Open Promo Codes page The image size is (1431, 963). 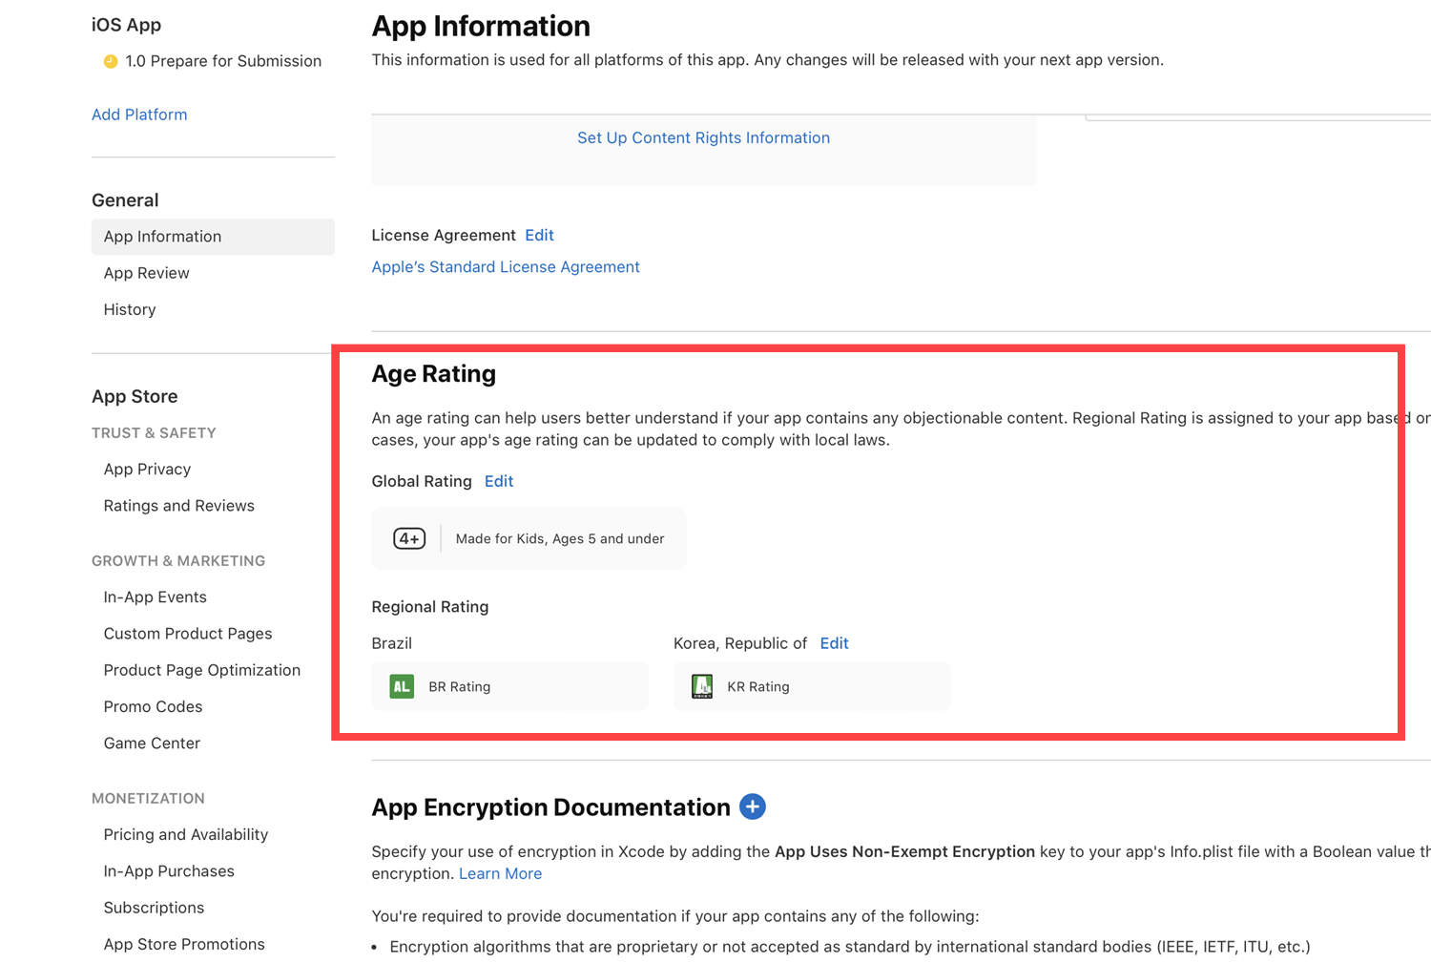(153, 706)
